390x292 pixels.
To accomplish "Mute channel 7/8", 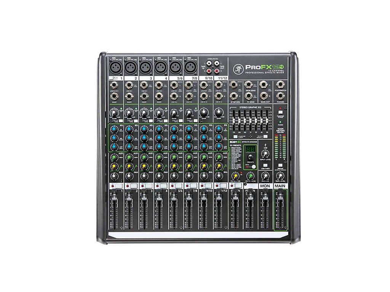I will pos(193,186).
